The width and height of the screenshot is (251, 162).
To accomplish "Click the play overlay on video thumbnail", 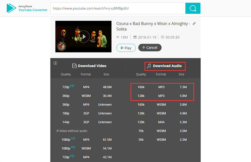I will tap(84, 36).
